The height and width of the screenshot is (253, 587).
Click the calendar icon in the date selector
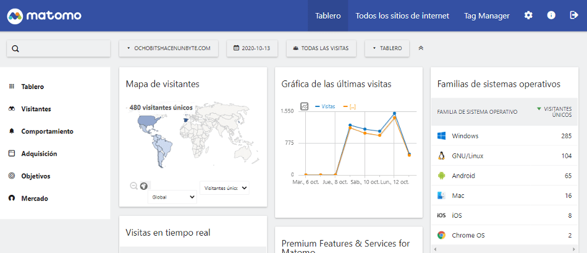pos(236,48)
